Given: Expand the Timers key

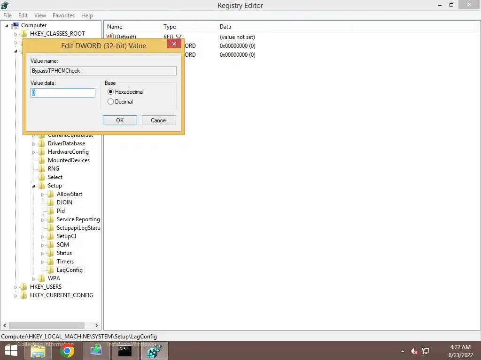Looking at the screenshot, I should pyautogui.click(x=42, y=262).
